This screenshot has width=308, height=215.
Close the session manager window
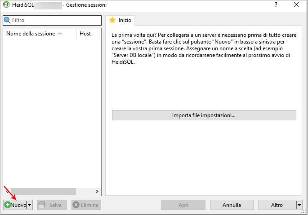click(x=296, y=5)
